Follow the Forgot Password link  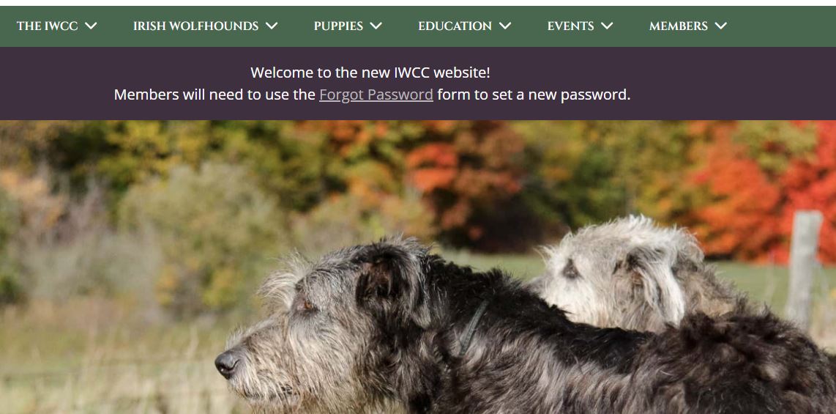(376, 95)
